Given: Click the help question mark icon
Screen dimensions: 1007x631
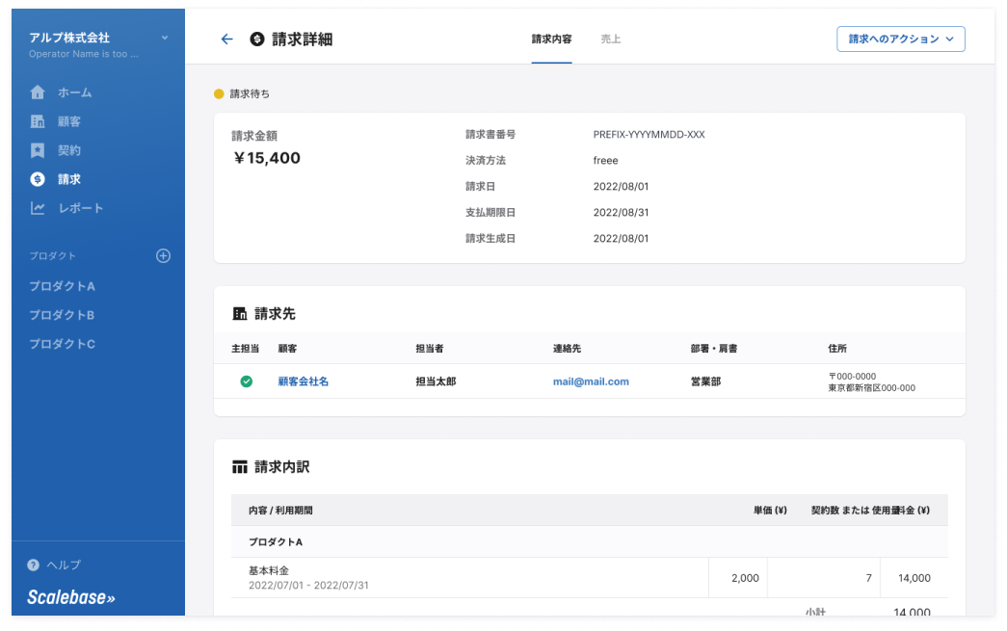Looking at the screenshot, I should click(x=34, y=565).
